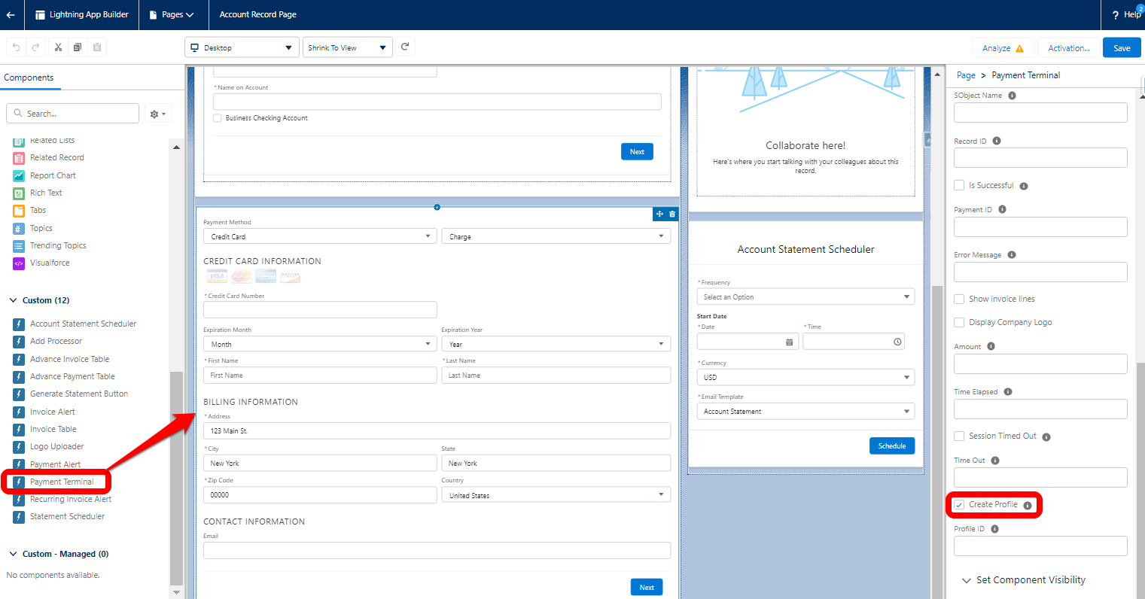Click the info icon next to Record ID
The image size is (1145, 599).
pyautogui.click(x=997, y=141)
